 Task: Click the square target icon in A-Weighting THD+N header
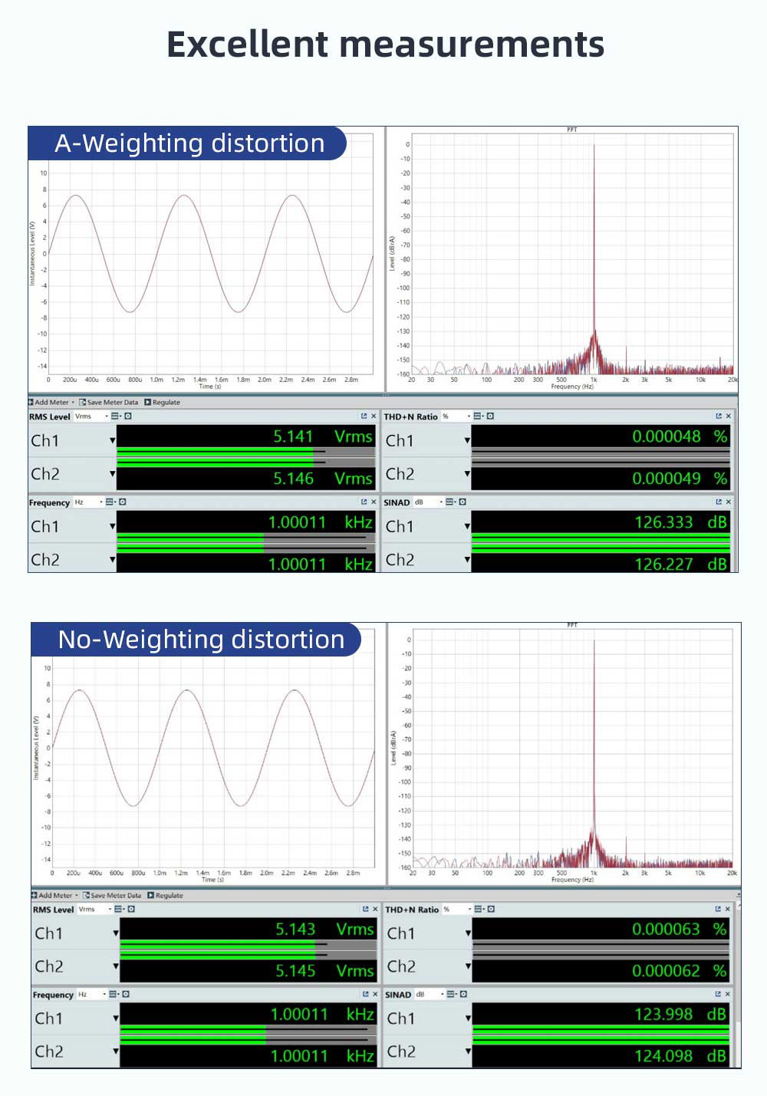coord(490,416)
